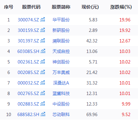Open chart icon beside 300074.SZ
The width and height of the screenshot is (138, 121).
(43, 20)
